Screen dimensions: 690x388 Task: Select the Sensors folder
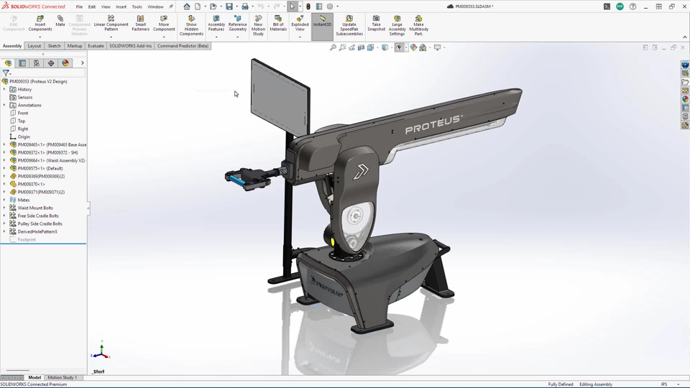pyautogui.click(x=24, y=97)
